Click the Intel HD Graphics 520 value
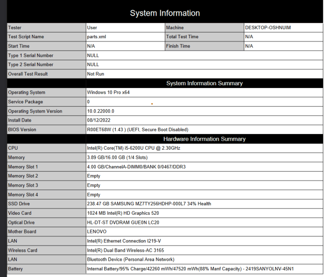Image resolution: width=335 pixels, height=277 pixels. coord(123,213)
